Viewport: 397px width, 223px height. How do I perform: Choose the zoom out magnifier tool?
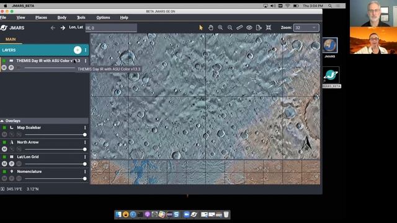click(x=230, y=27)
